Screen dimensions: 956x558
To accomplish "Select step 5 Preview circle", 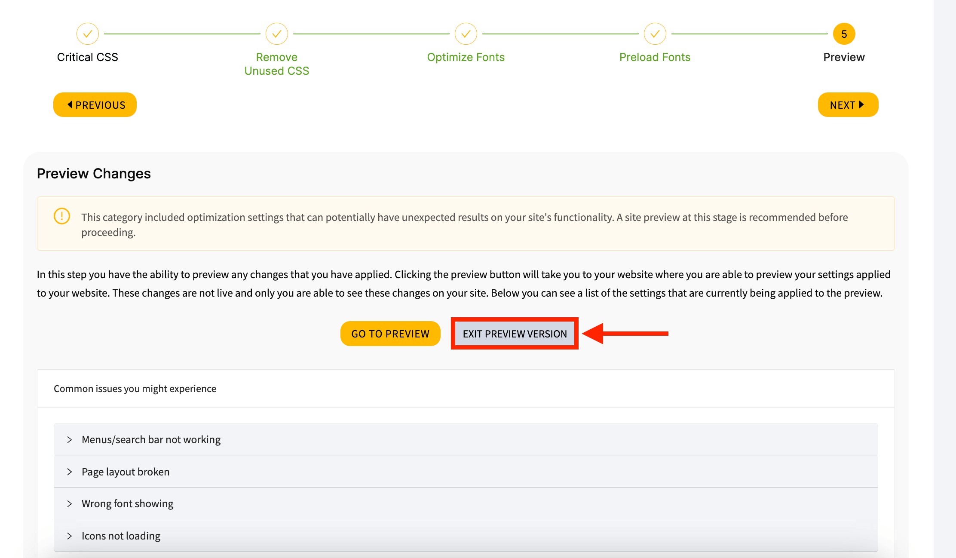I will tap(844, 34).
